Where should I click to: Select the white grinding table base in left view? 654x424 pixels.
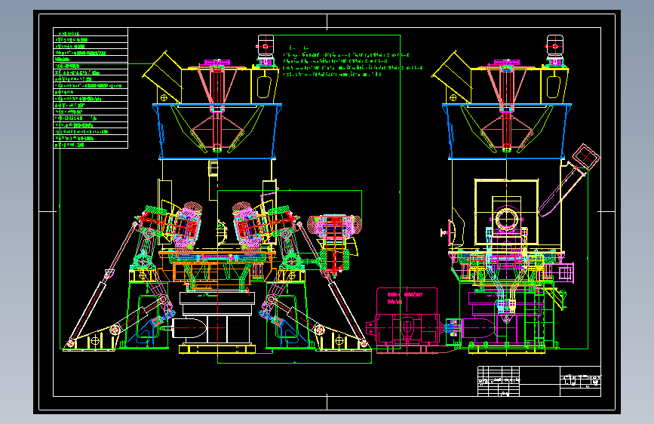pos(217,318)
